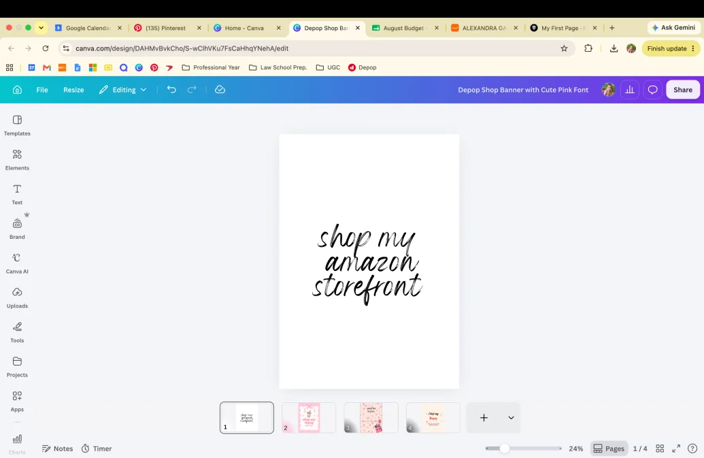
Task: Open Professional Year bookmarks folder
Action: coord(211,67)
